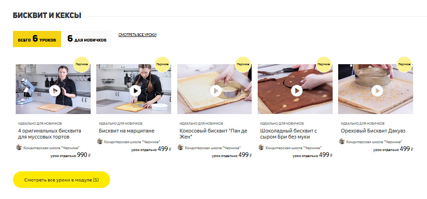The height and width of the screenshot is (199, 427).
Task: Play the Бисквит на марципане video
Action: [136, 91]
